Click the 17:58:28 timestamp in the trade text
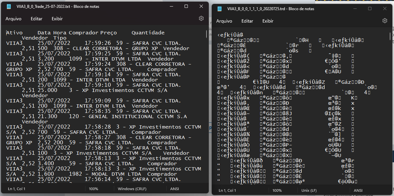This screenshot has height=196, width=394. (98, 127)
